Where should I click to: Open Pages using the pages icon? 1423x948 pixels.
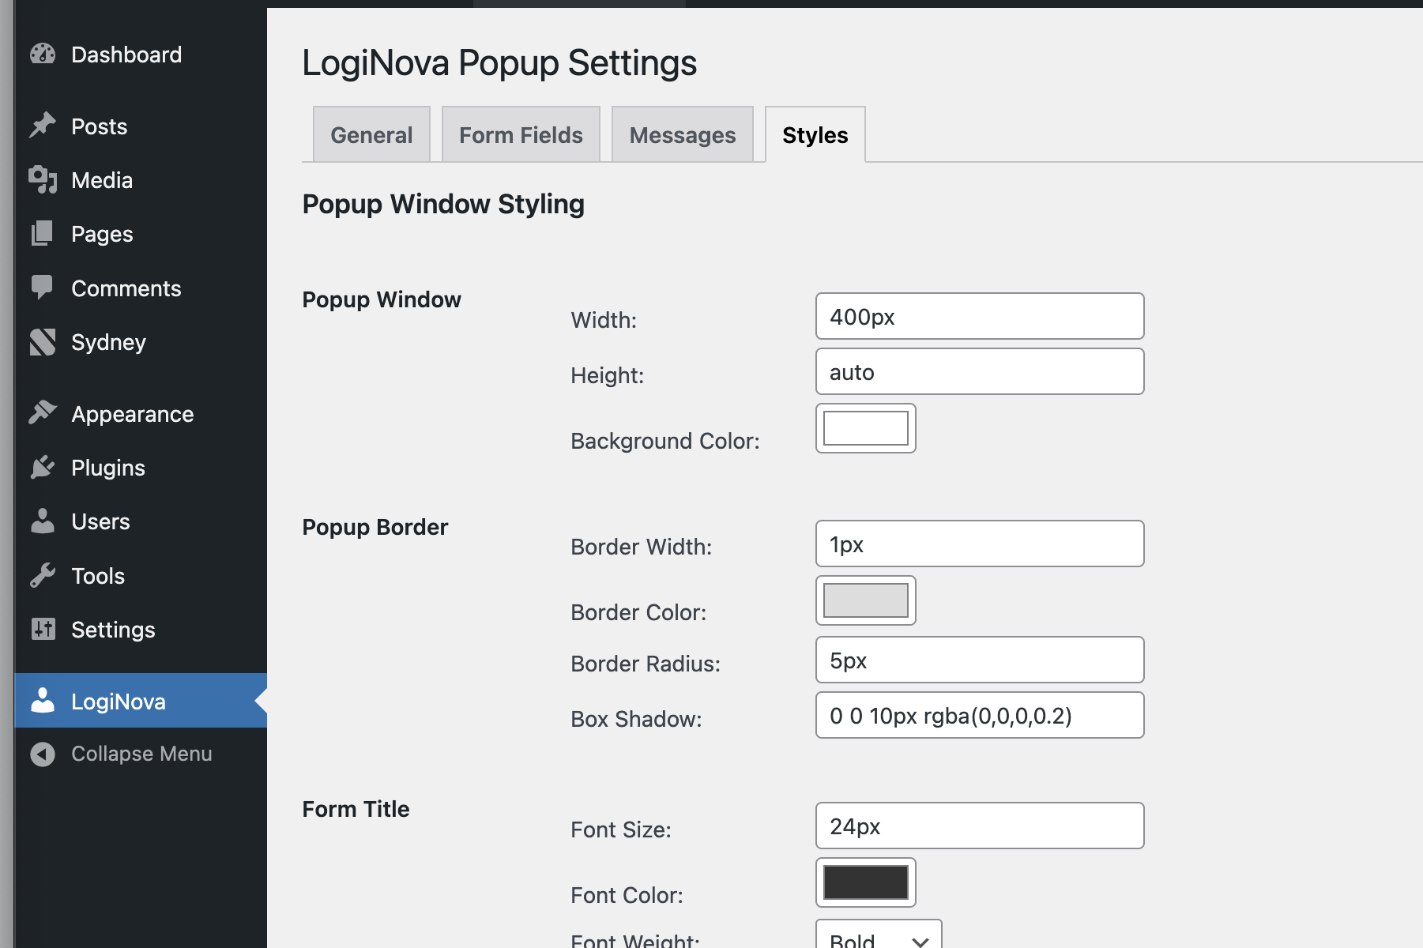pos(42,233)
